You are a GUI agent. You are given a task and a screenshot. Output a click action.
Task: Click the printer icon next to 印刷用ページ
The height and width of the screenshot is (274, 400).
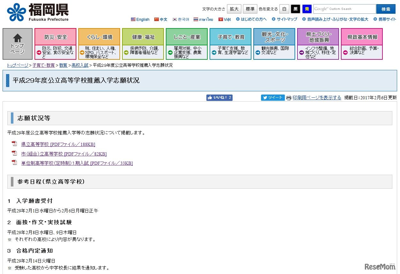point(288,98)
